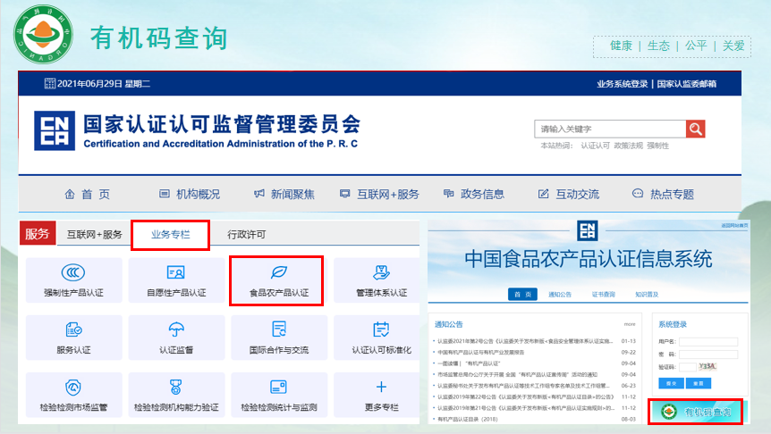Open 通知公告 tab in food certification system
This screenshot has width=771, height=434.
(560, 294)
